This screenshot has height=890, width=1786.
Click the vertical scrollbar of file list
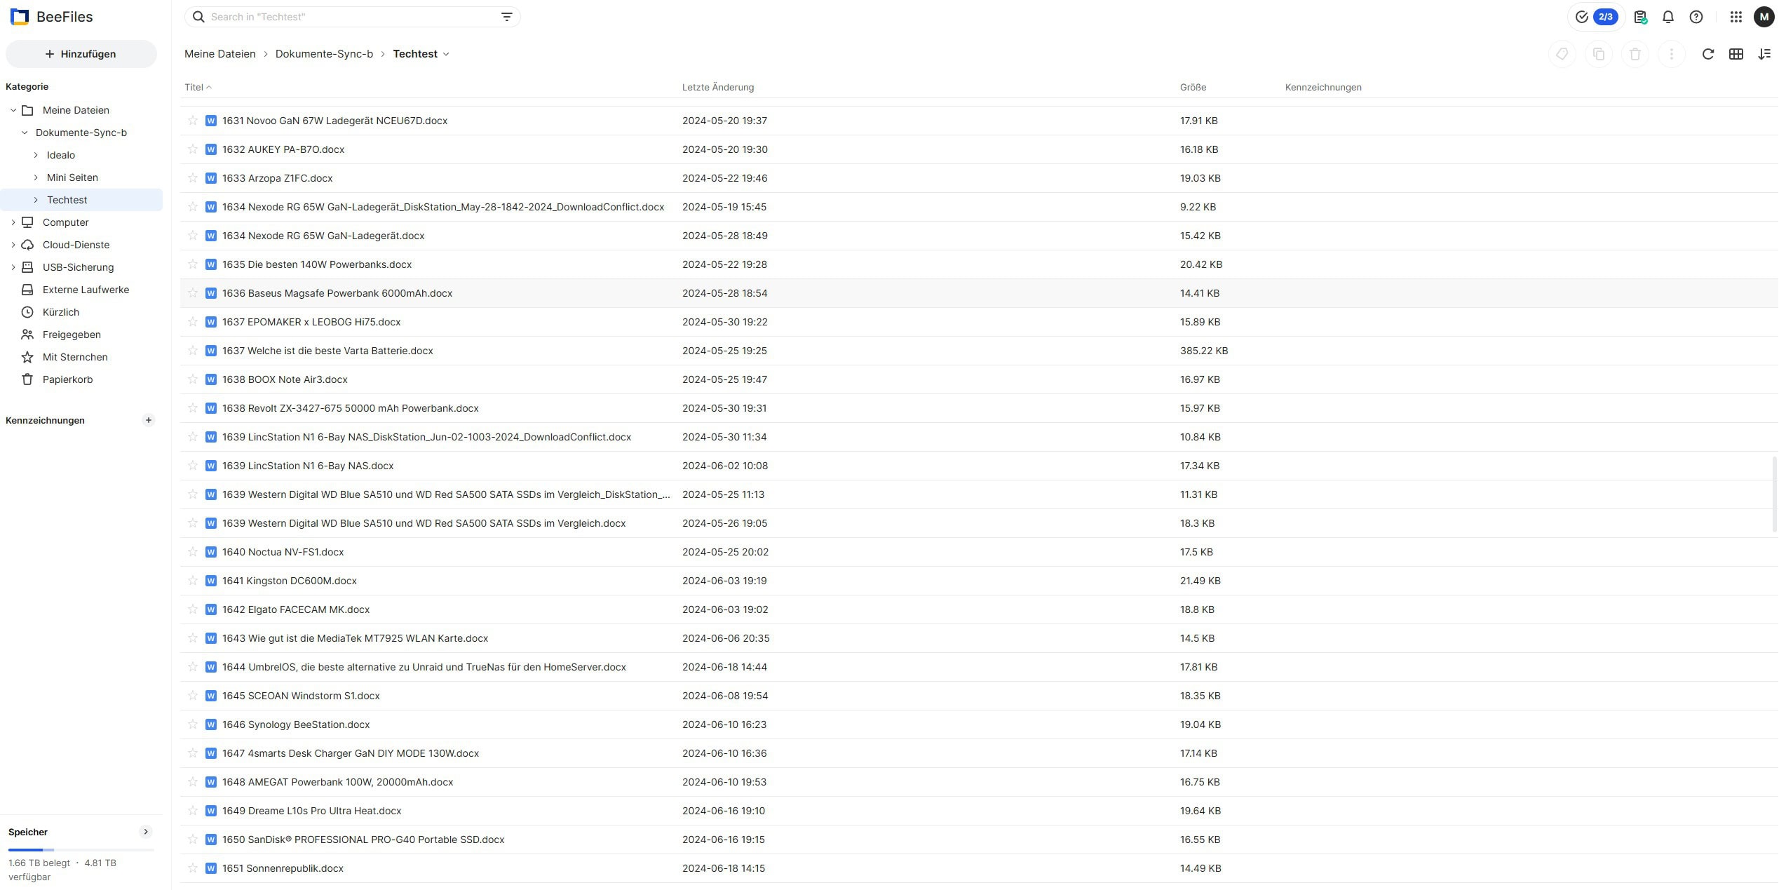coord(1775,494)
